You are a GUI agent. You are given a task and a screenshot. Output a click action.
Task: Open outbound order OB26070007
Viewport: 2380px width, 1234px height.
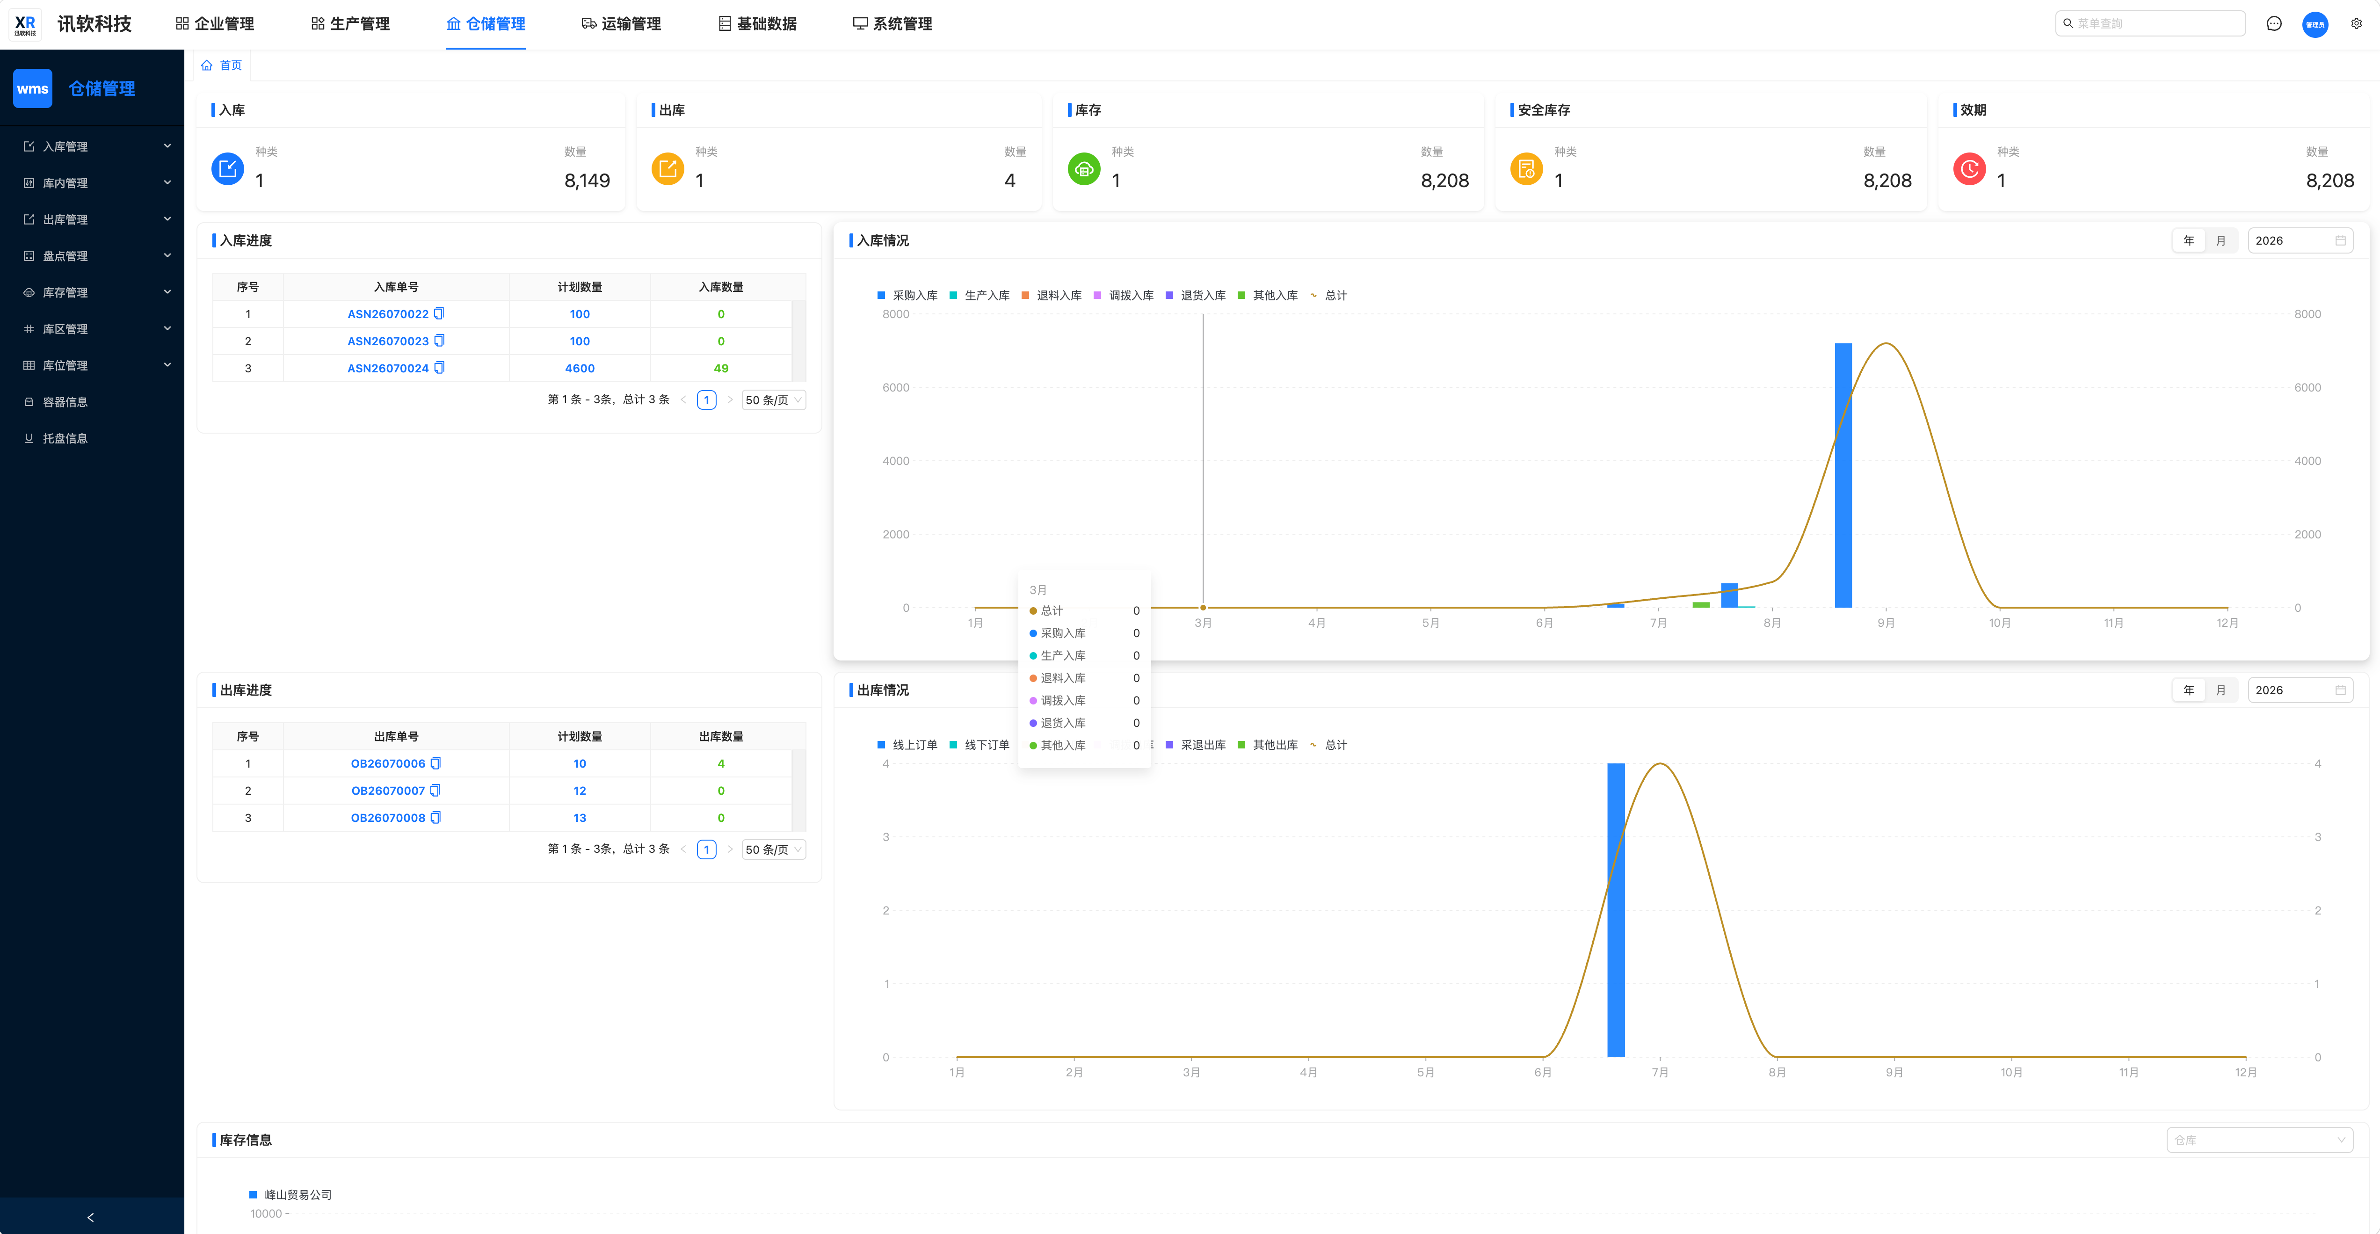click(388, 791)
